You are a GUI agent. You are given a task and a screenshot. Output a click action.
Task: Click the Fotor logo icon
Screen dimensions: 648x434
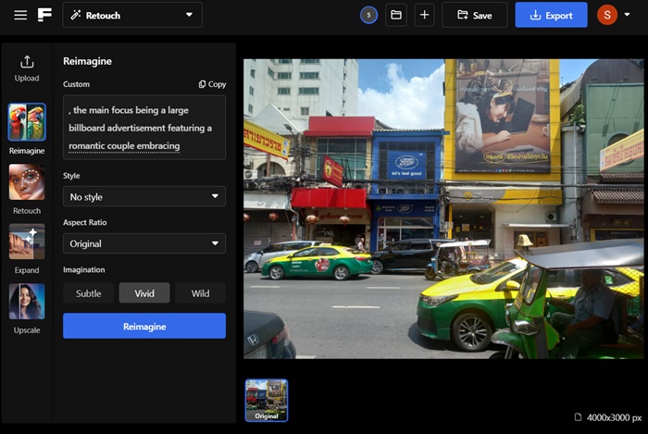(44, 15)
